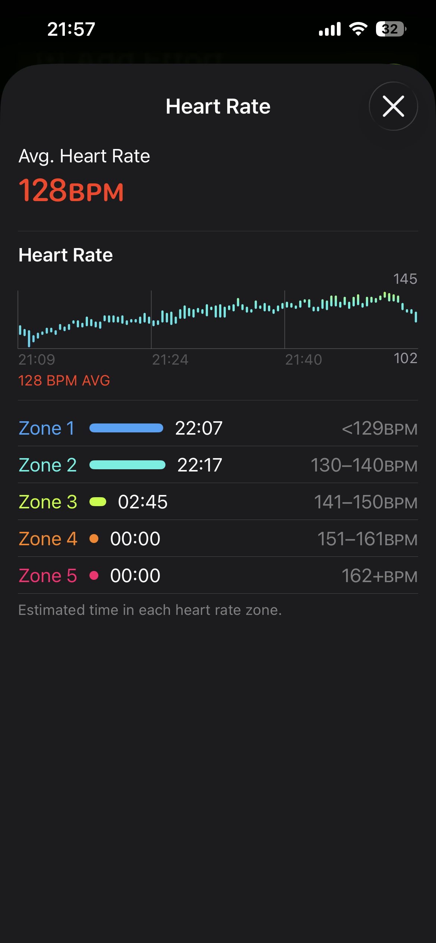
Task: Tap the Zone 1 label
Action: point(47,428)
